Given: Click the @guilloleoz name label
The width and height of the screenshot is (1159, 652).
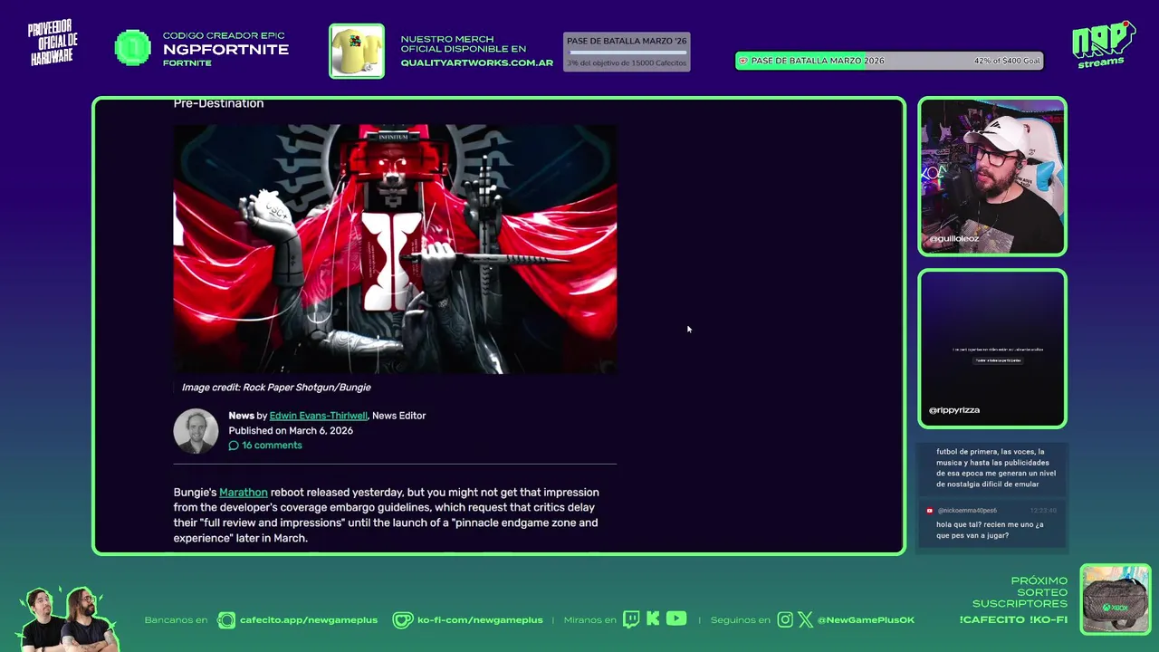Looking at the screenshot, I should pyautogui.click(x=953, y=239).
